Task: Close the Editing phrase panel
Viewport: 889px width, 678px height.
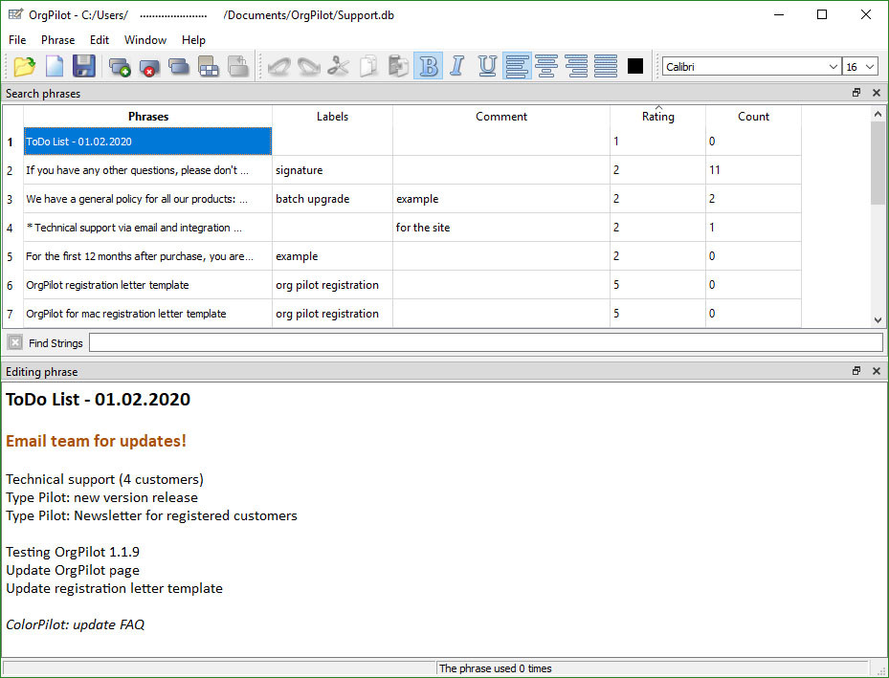Action: (x=877, y=371)
